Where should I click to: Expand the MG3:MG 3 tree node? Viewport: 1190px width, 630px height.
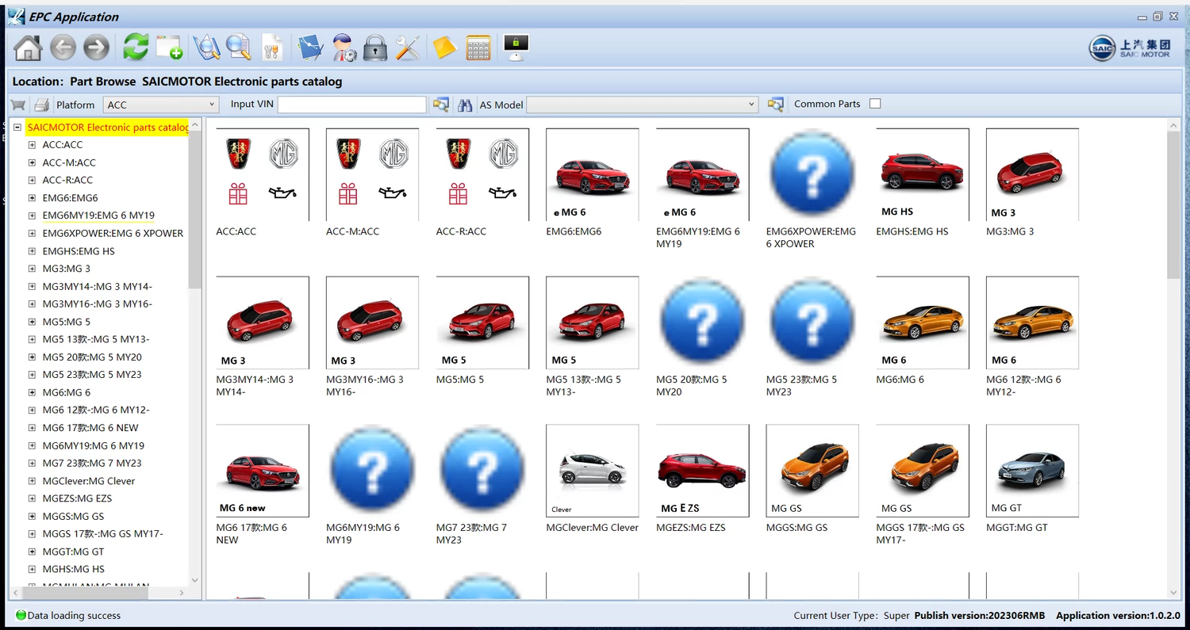[33, 269]
